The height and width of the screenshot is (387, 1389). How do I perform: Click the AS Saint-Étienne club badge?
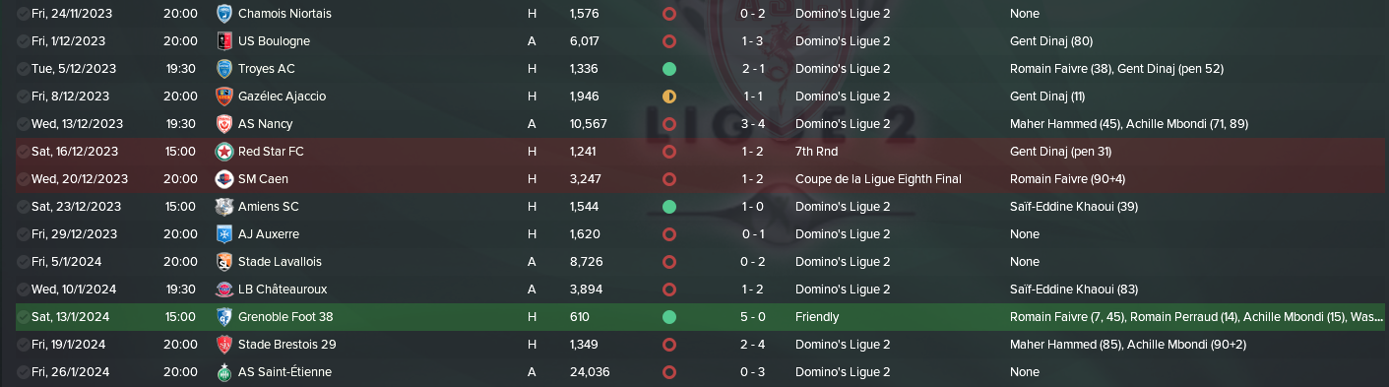[223, 372]
